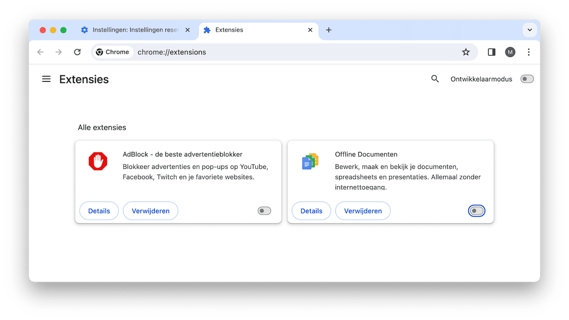
Task: Switch to the Instellingen tab
Action: [135, 30]
